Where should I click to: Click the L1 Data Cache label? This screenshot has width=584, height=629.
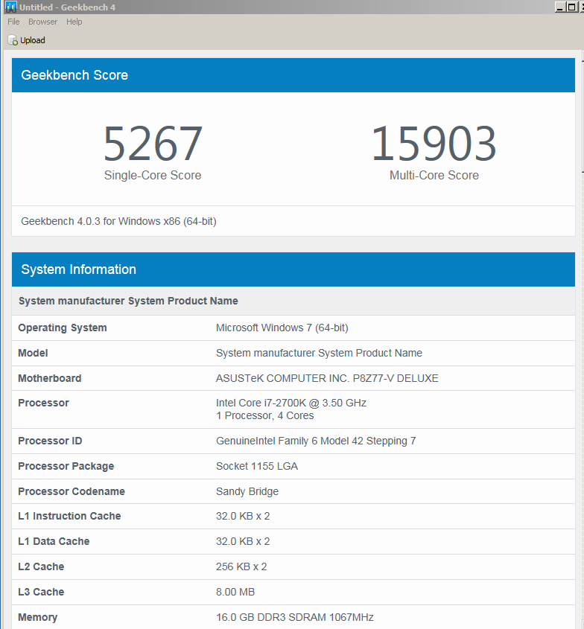[x=54, y=541]
